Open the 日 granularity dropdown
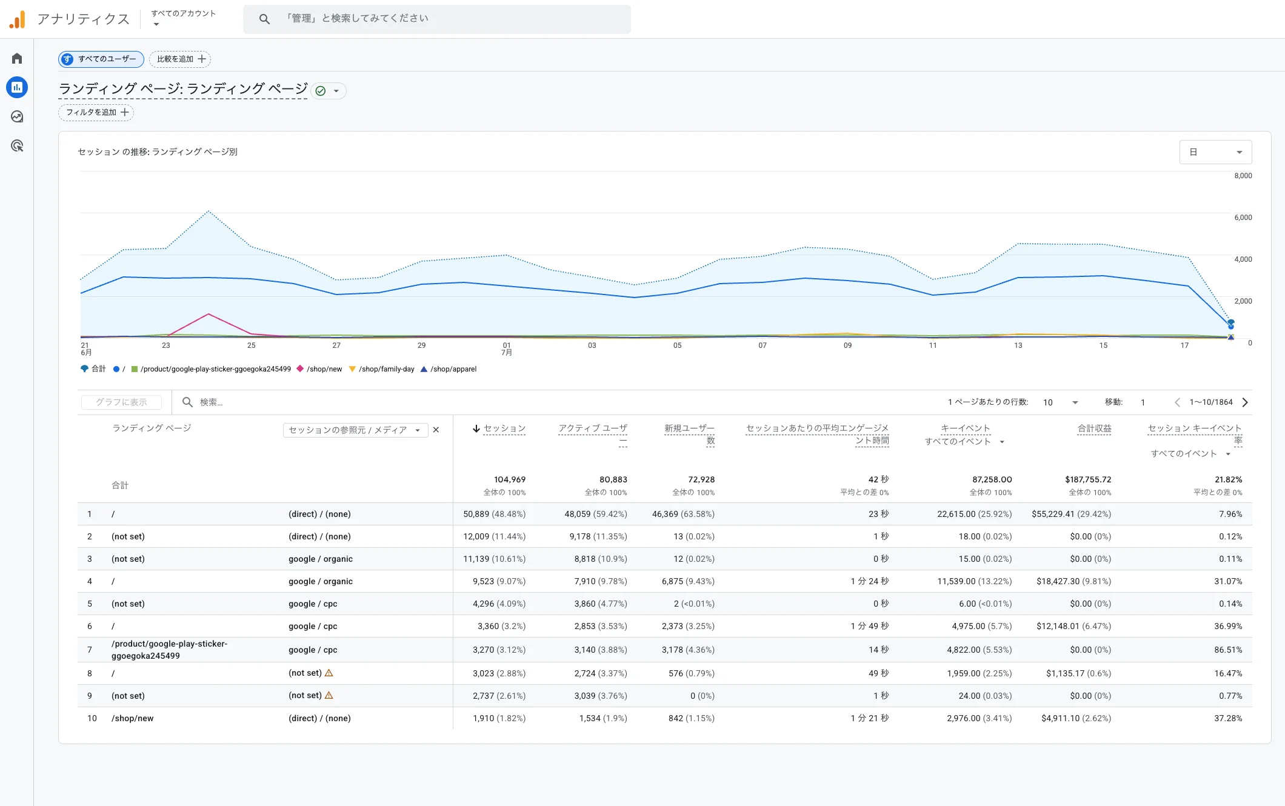1285x806 pixels. 1215,152
